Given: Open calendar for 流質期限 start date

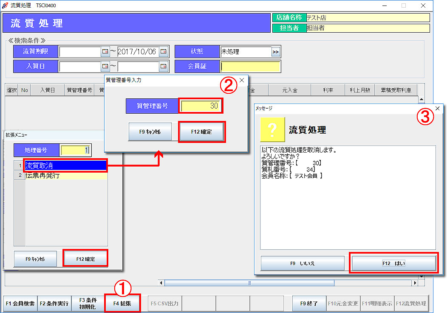Looking at the screenshot, I should click(x=105, y=51).
